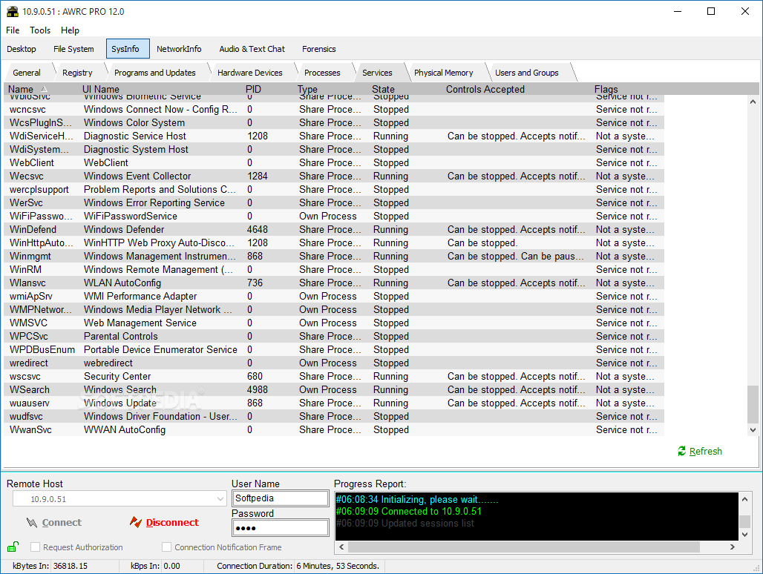Select the SysInfo tab
The image size is (763, 574).
pyautogui.click(x=128, y=49)
